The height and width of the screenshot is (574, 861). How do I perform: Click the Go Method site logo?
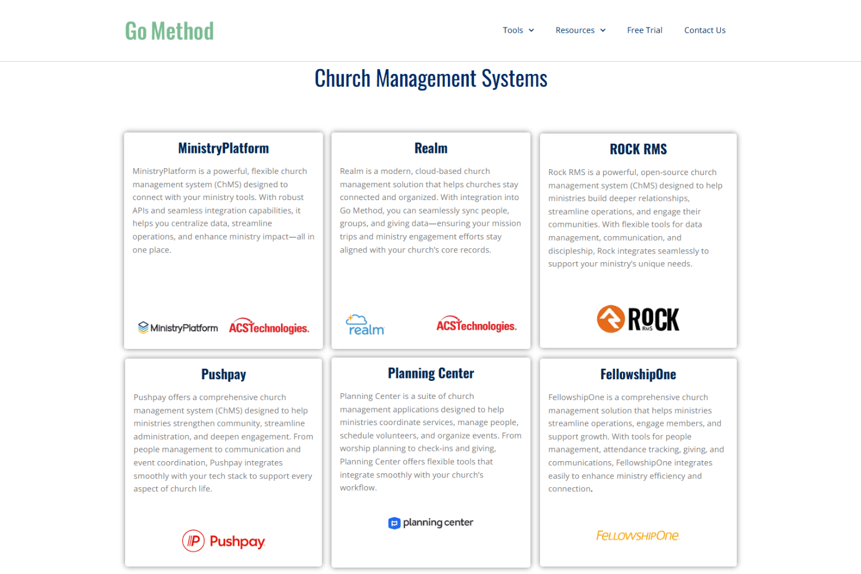tap(169, 31)
